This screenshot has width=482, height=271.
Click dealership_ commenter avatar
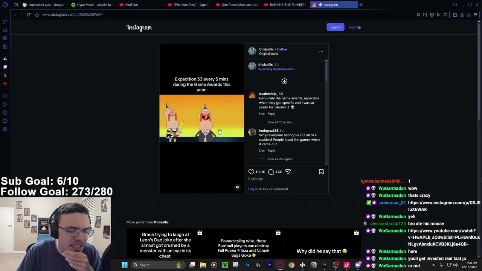252,95
